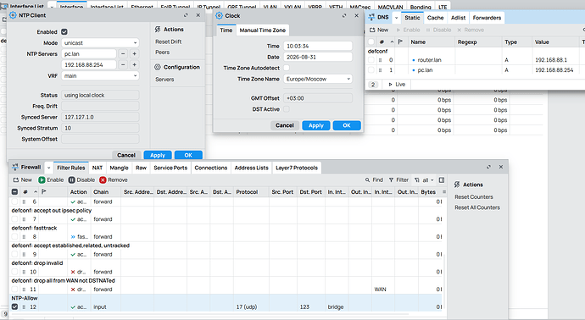Check Time Zone Autodetect in Clock

(x=287, y=68)
